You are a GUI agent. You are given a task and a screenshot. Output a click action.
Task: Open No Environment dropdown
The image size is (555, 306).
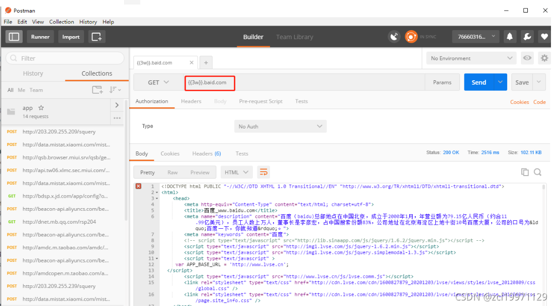(471, 58)
